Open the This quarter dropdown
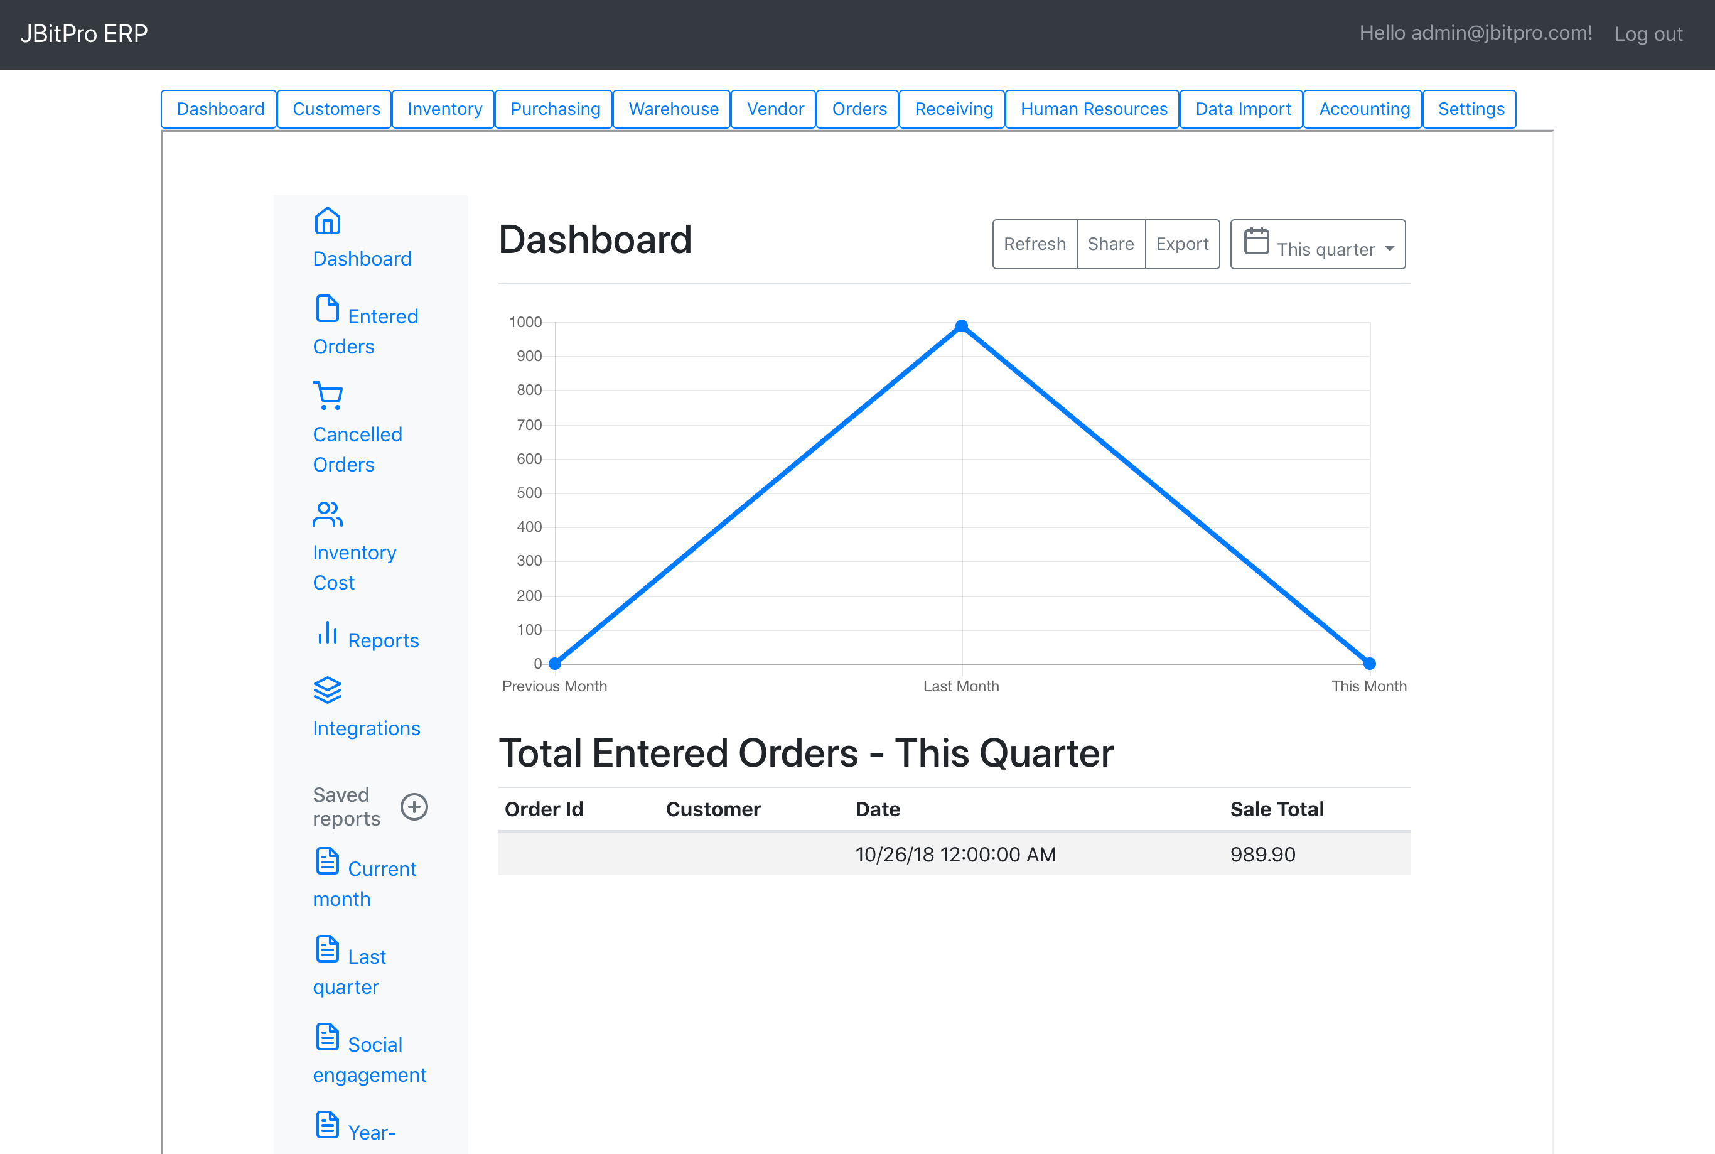 coord(1318,244)
